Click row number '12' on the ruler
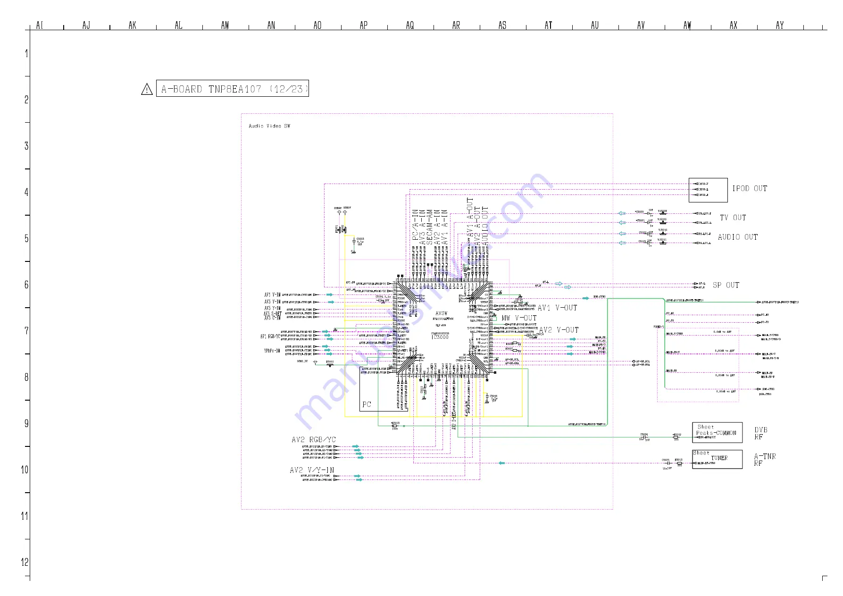 tap(25, 562)
